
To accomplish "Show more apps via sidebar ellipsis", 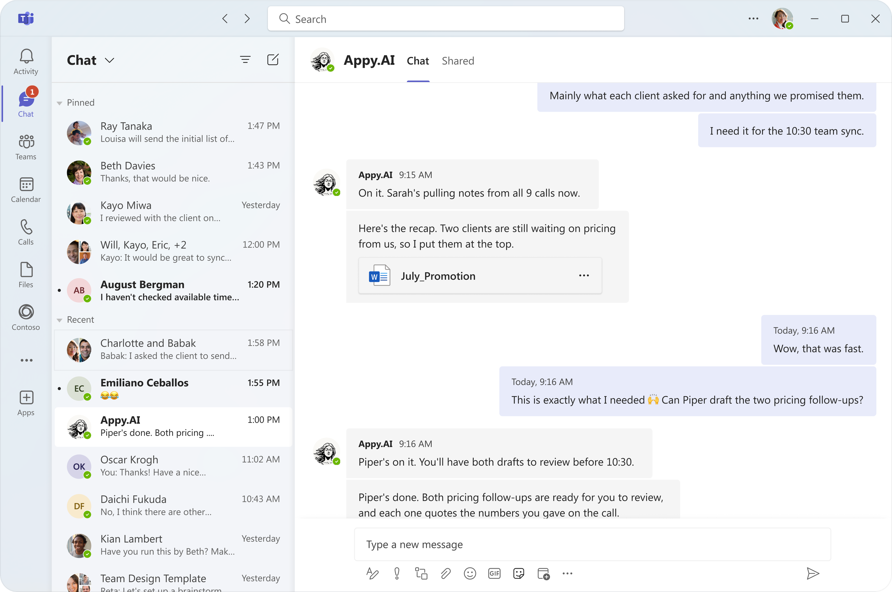I will tap(26, 360).
